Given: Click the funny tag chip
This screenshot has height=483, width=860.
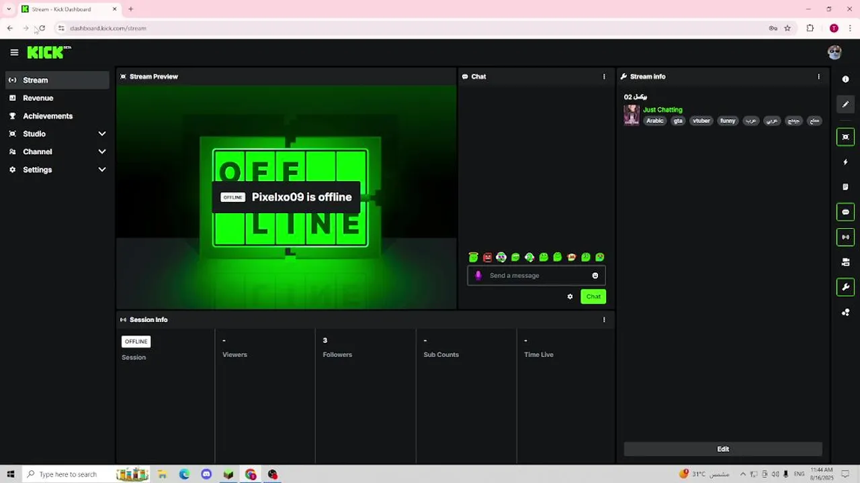Looking at the screenshot, I should (x=728, y=121).
